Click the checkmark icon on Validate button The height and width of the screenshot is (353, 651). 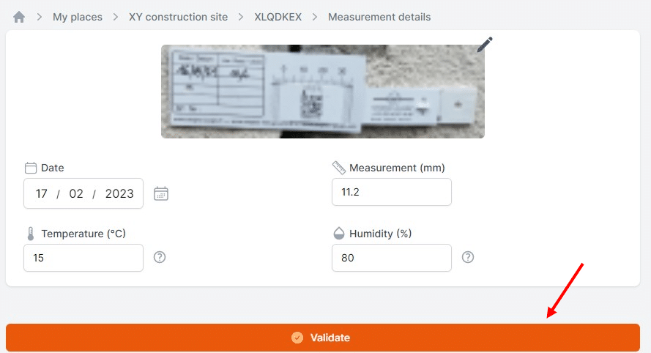[x=297, y=338]
